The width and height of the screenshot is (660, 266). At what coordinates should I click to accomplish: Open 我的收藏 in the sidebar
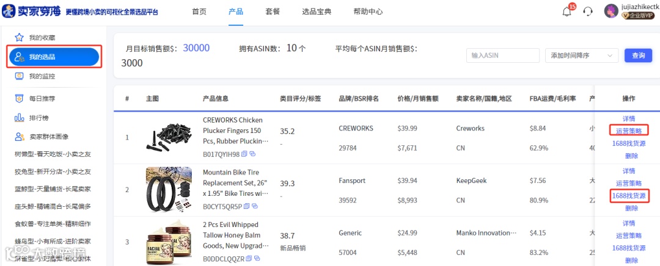pos(42,38)
